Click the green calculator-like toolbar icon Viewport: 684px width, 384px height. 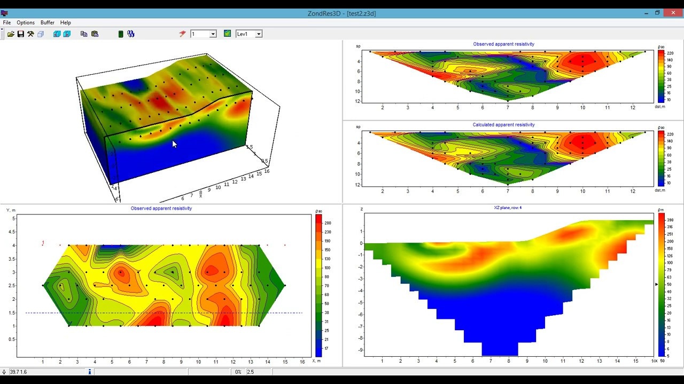point(121,34)
